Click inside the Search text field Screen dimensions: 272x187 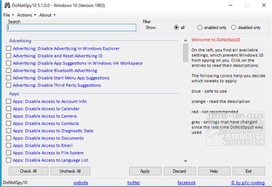pos(71,28)
